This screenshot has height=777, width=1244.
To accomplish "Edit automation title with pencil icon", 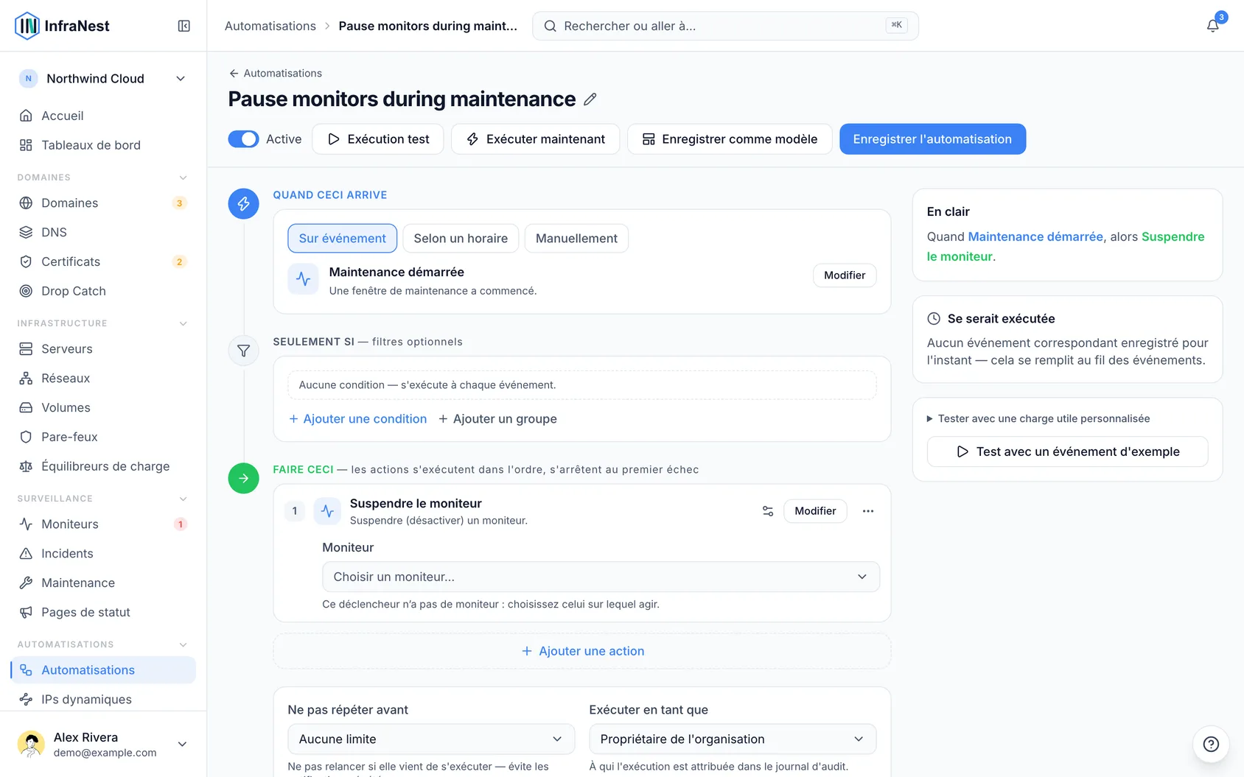I will tap(590, 99).
